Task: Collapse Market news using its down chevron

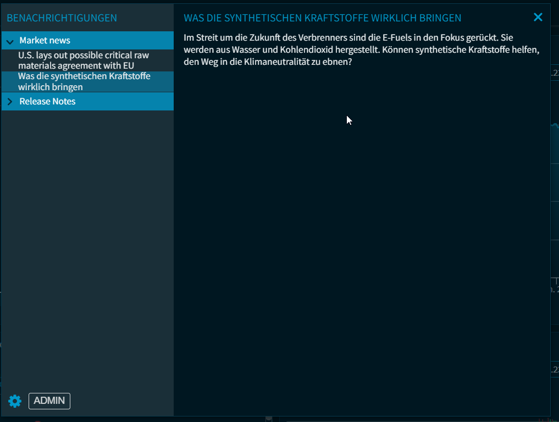Action: [x=10, y=41]
